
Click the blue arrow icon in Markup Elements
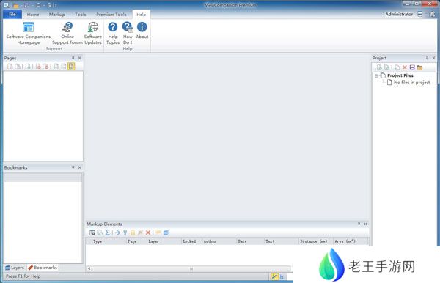[x=117, y=233]
